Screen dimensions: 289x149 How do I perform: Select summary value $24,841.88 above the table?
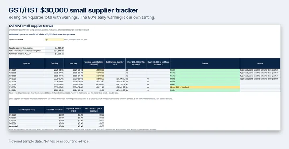click(x=54, y=51)
